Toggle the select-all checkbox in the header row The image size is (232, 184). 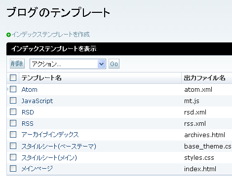[13, 78]
